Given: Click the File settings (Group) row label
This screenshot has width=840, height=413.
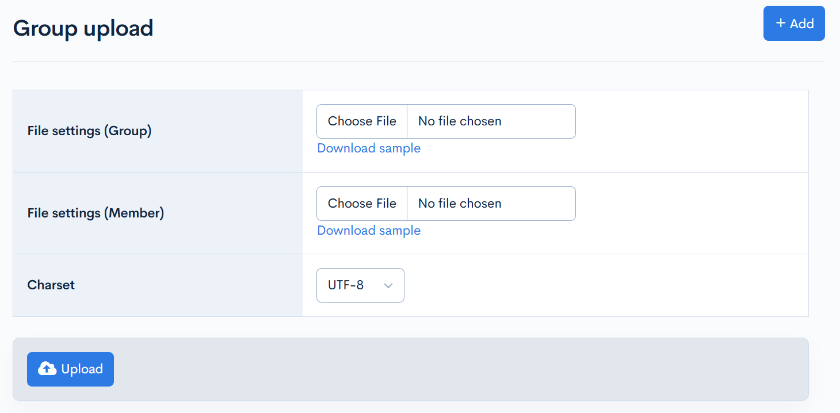Looking at the screenshot, I should [x=89, y=131].
